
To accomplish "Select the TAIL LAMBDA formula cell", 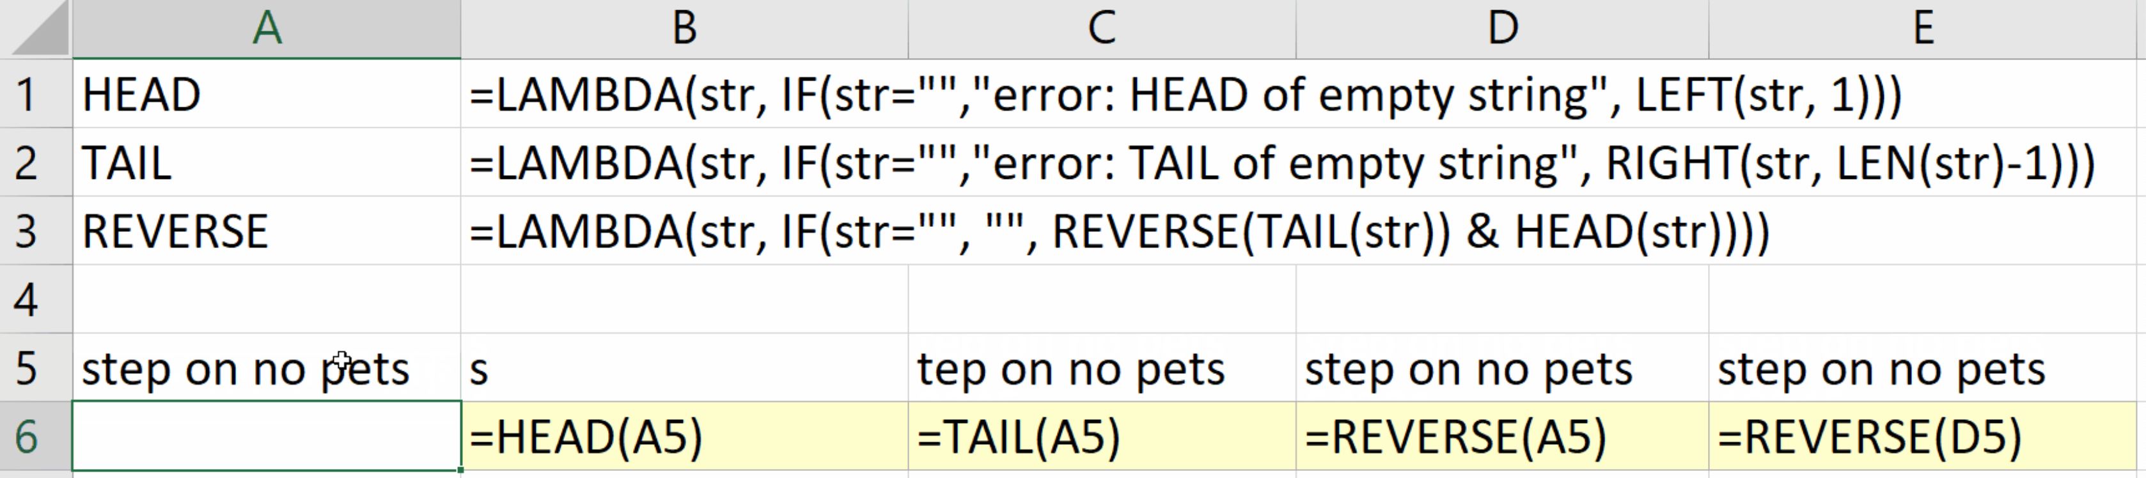I will point(683,162).
